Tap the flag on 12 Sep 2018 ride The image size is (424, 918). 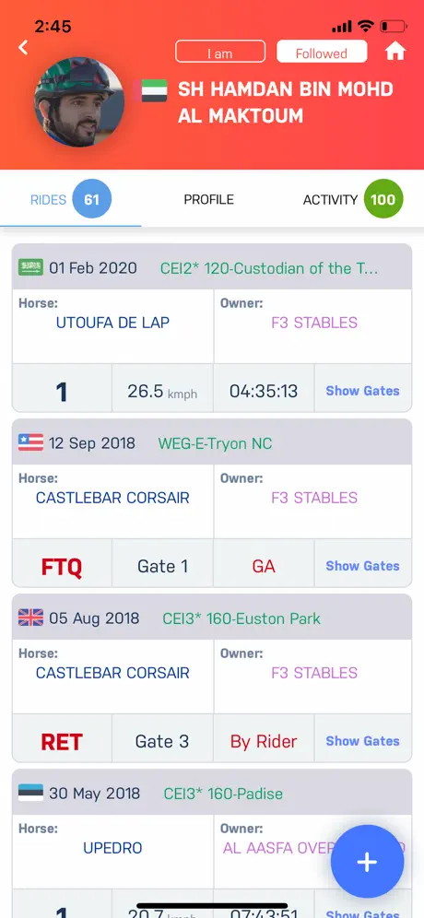pyautogui.click(x=31, y=442)
